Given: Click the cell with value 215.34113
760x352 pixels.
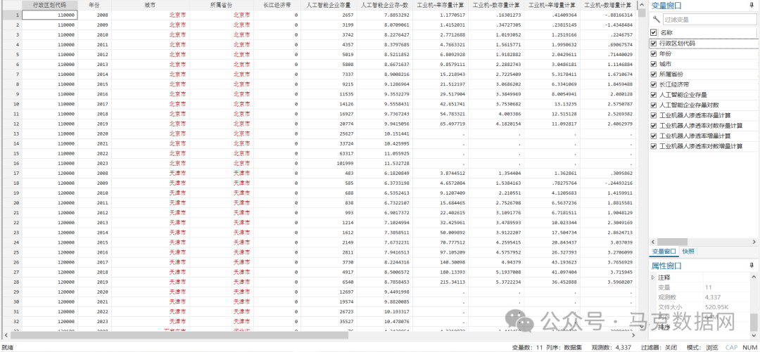Looking at the screenshot, I should click(x=441, y=281).
